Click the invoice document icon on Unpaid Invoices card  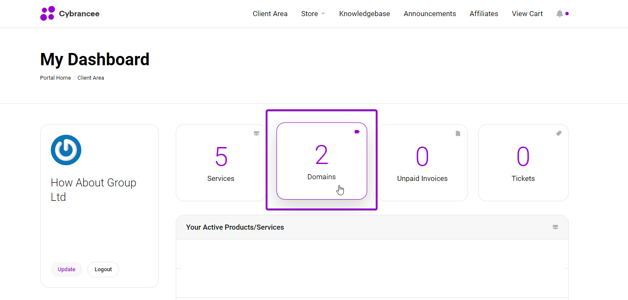click(458, 133)
